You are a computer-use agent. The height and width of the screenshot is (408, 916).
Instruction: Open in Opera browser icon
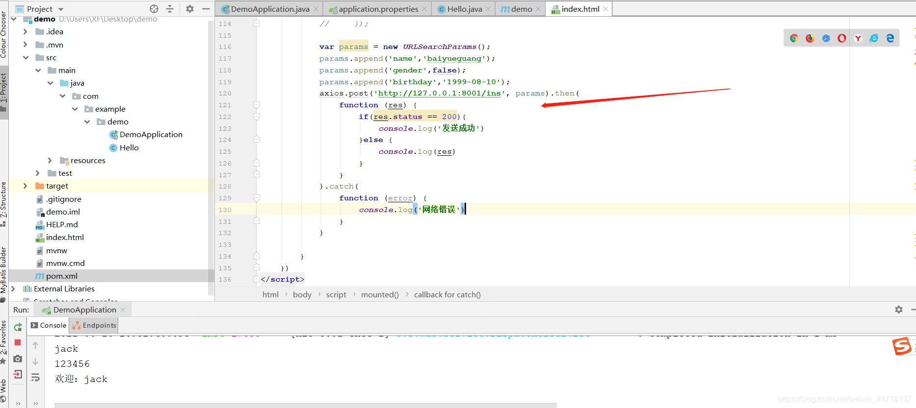tap(842, 38)
